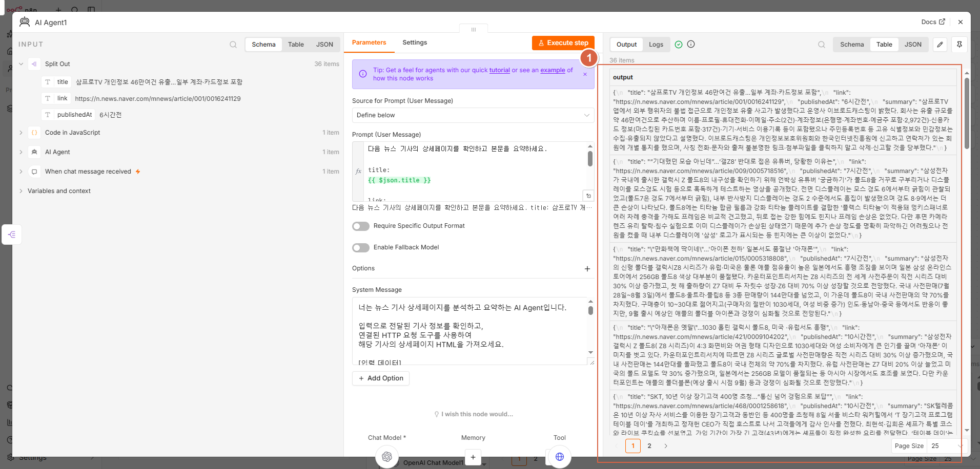
Task: Click the drag handle above parameters
Action: (474, 29)
